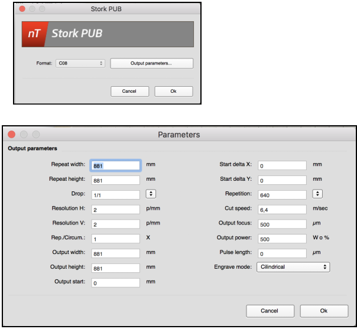Click the Repetition value field
This screenshot has width=357, height=329.
coord(282,195)
